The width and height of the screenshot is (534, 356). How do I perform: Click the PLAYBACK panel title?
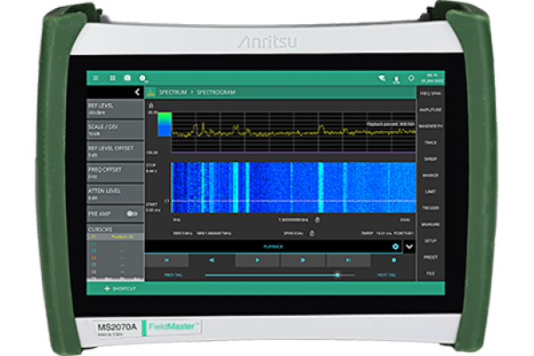click(273, 247)
